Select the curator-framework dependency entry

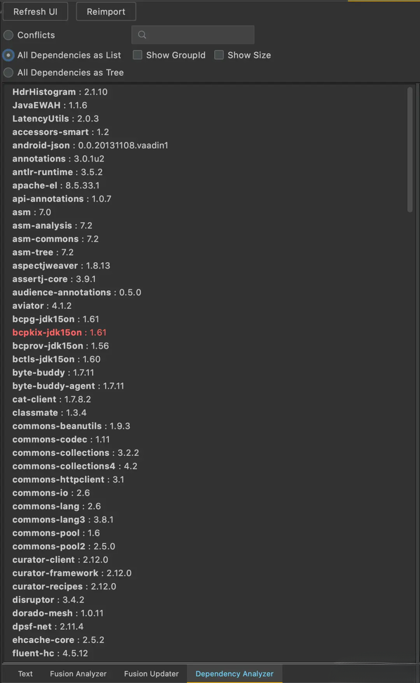pyautogui.click(x=72, y=573)
